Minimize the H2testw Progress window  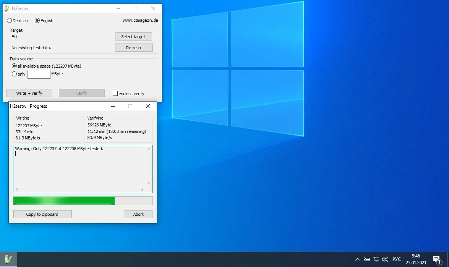113,106
